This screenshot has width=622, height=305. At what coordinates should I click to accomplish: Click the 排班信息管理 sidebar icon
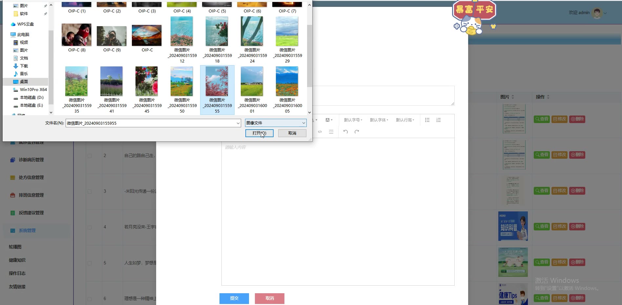pos(12,195)
